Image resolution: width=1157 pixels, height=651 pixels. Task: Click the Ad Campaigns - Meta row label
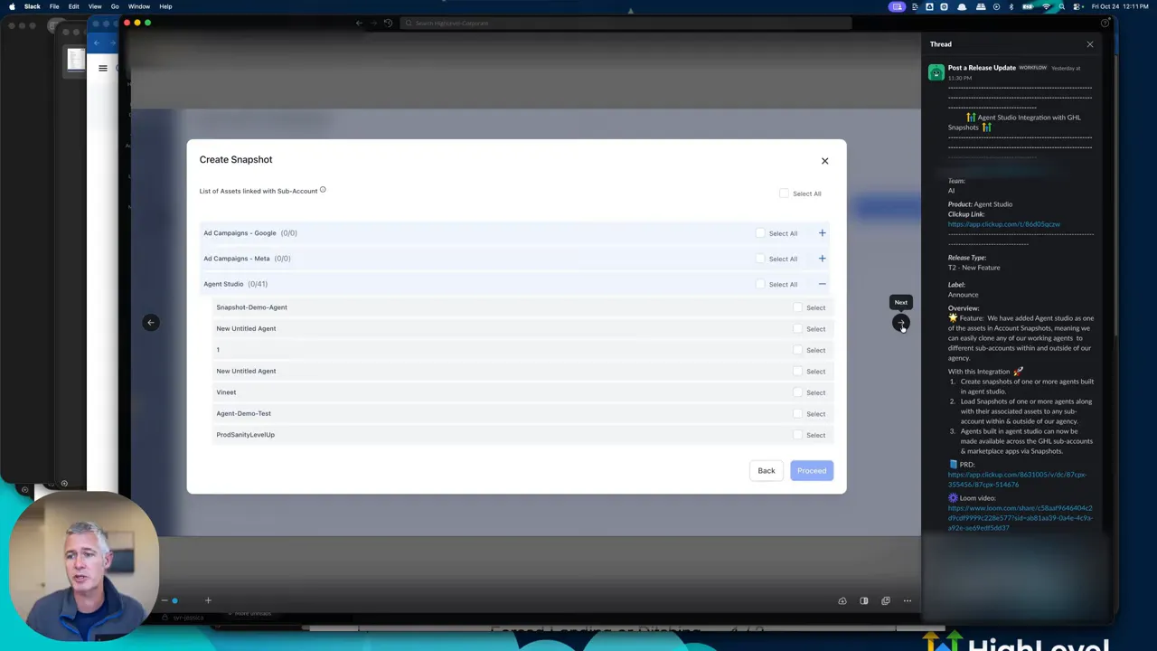[x=237, y=259]
